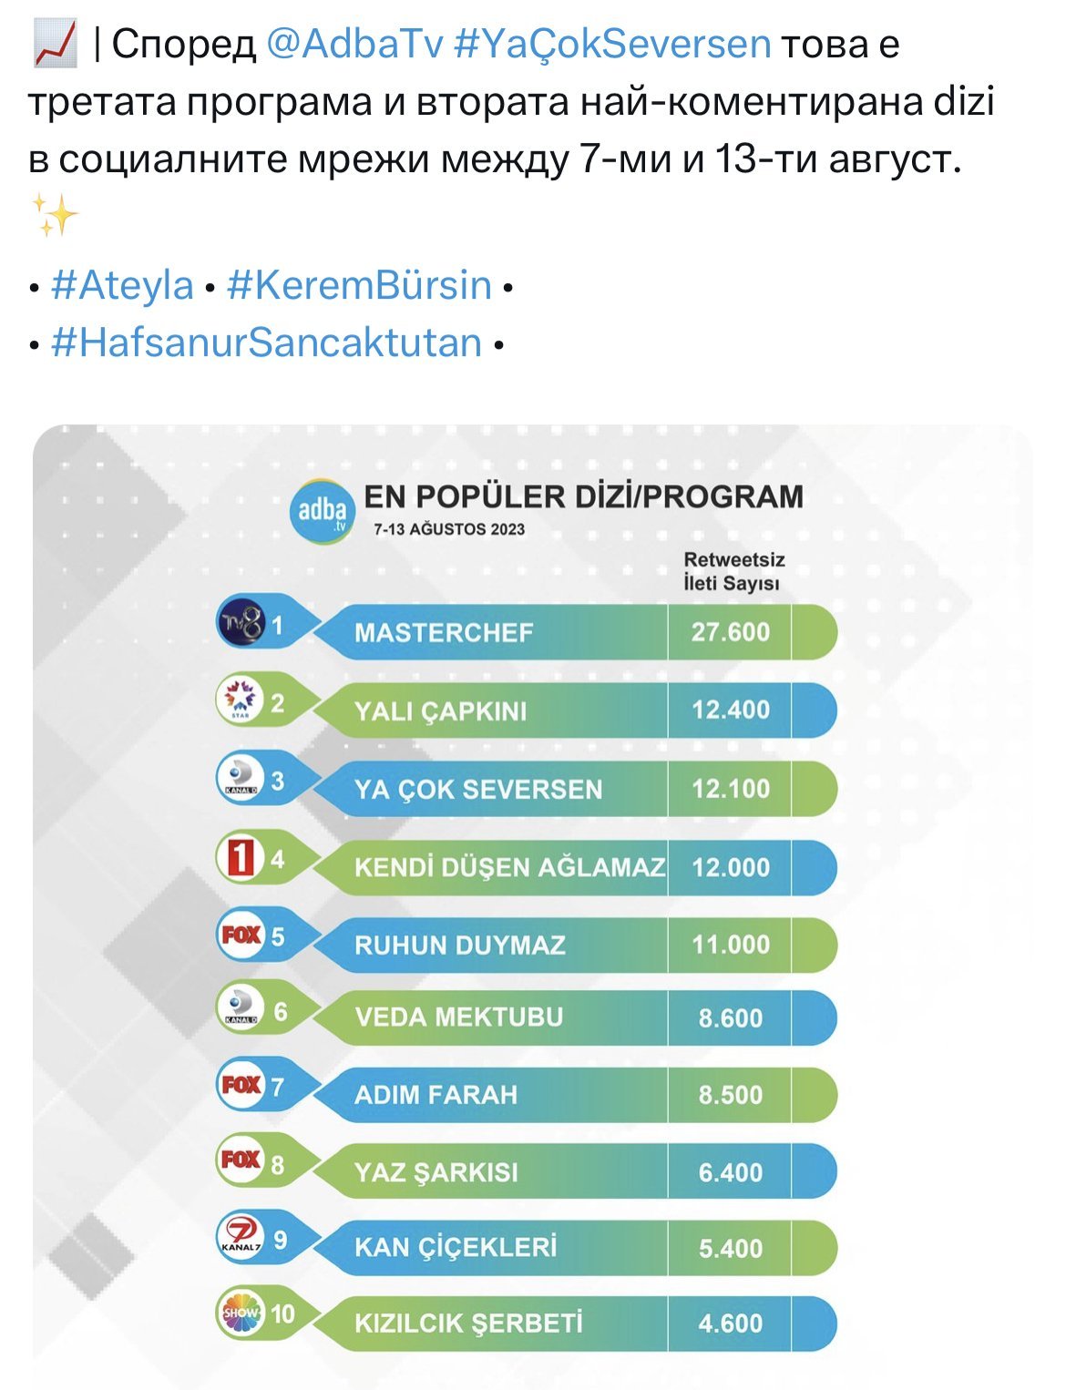The width and height of the screenshot is (1066, 1390).
Task: Select the KIZILCIK ŞERBETİ ranking bar
Action: tap(574, 1323)
